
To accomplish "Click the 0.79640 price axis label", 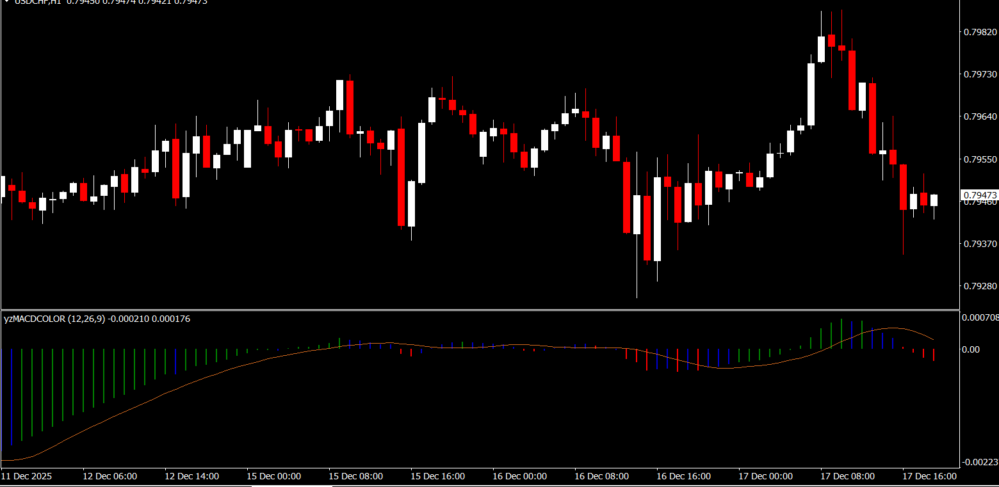I will pos(980,116).
